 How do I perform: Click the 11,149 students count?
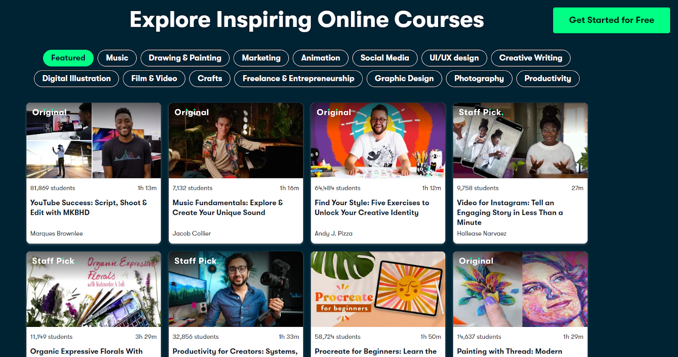click(x=51, y=337)
